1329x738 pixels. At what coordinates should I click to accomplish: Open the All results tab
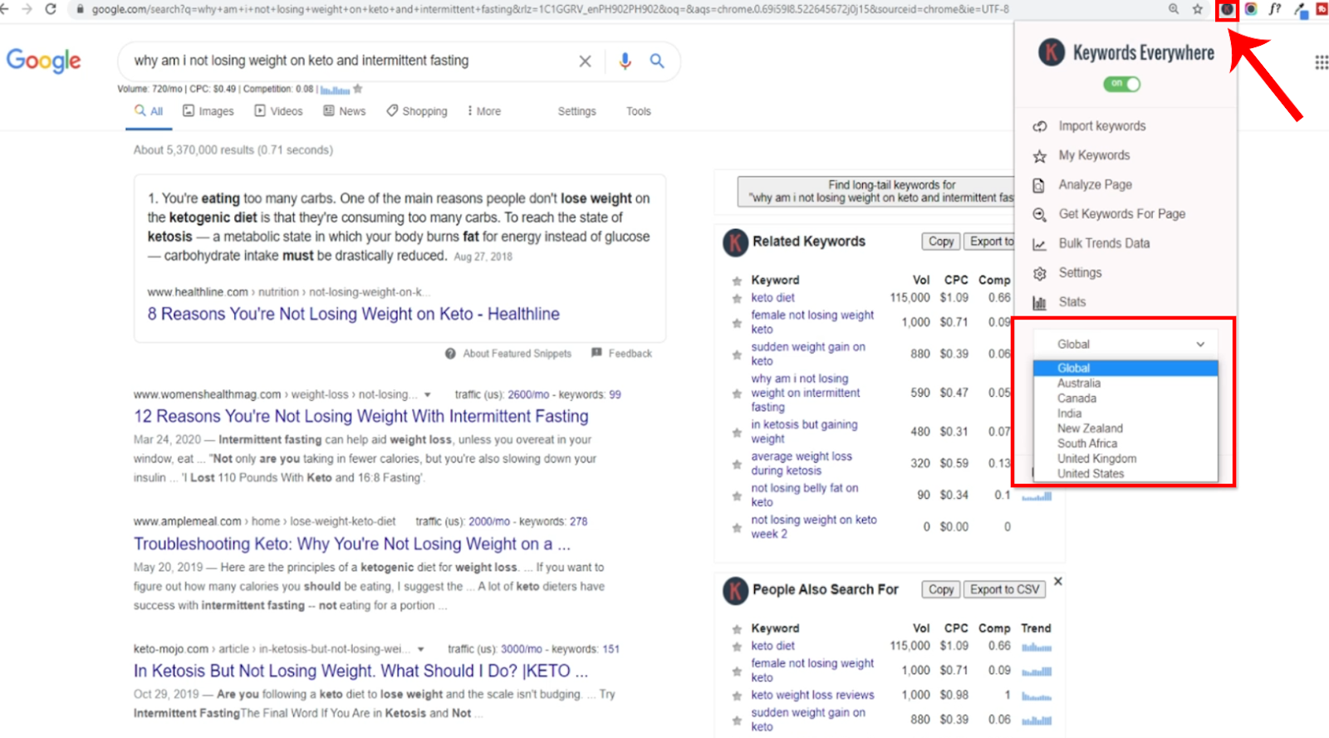(x=149, y=111)
